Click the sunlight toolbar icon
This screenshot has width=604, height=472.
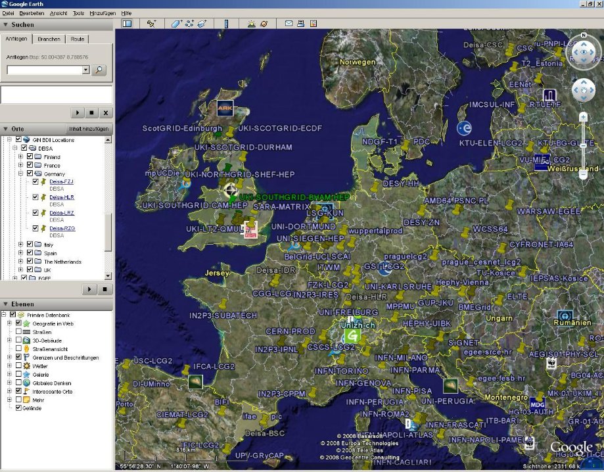coord(251,24)
